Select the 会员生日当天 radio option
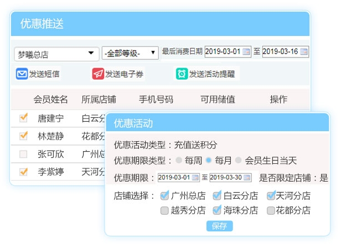Viewport: 341px width, 248px height. click(239, 161)
